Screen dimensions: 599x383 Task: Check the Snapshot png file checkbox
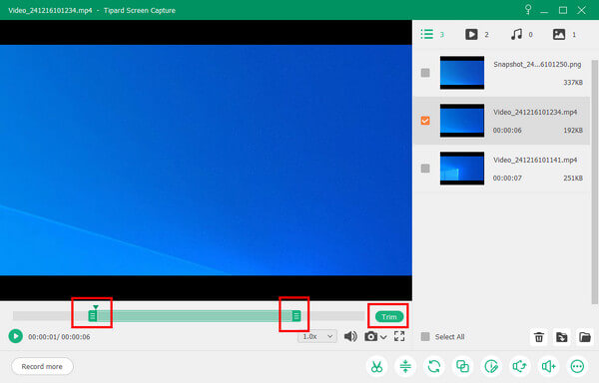[x=425, y=73]
